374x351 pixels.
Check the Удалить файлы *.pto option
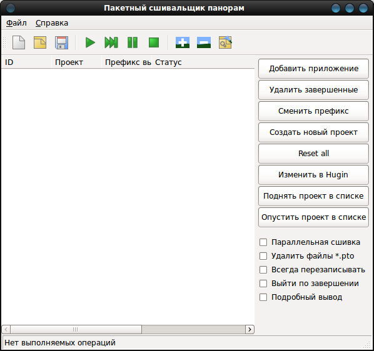tap(263, 256)
